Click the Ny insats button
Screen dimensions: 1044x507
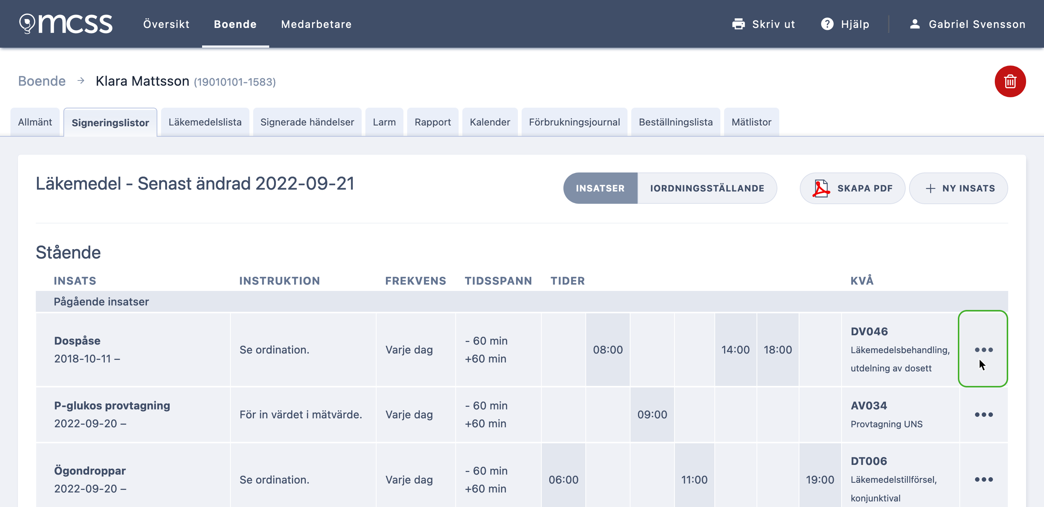click(x=958, y=188)
